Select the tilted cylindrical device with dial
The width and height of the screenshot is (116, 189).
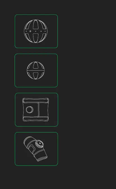36,149
